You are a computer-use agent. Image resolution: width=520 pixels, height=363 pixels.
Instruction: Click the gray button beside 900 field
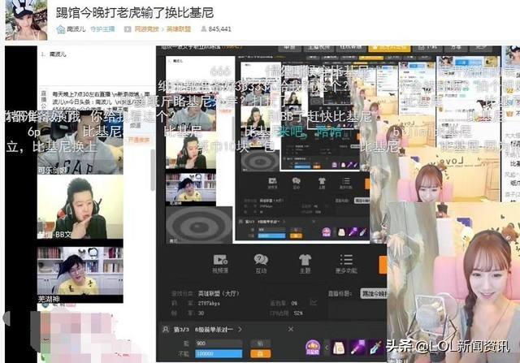260,343
